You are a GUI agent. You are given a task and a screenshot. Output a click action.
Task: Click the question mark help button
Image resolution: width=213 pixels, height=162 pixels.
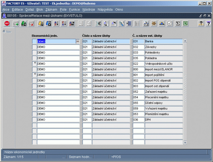[x=201, y=24]
